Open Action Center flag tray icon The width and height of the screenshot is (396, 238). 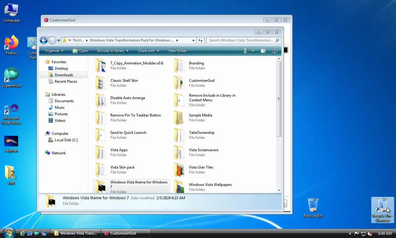(357, 234)
